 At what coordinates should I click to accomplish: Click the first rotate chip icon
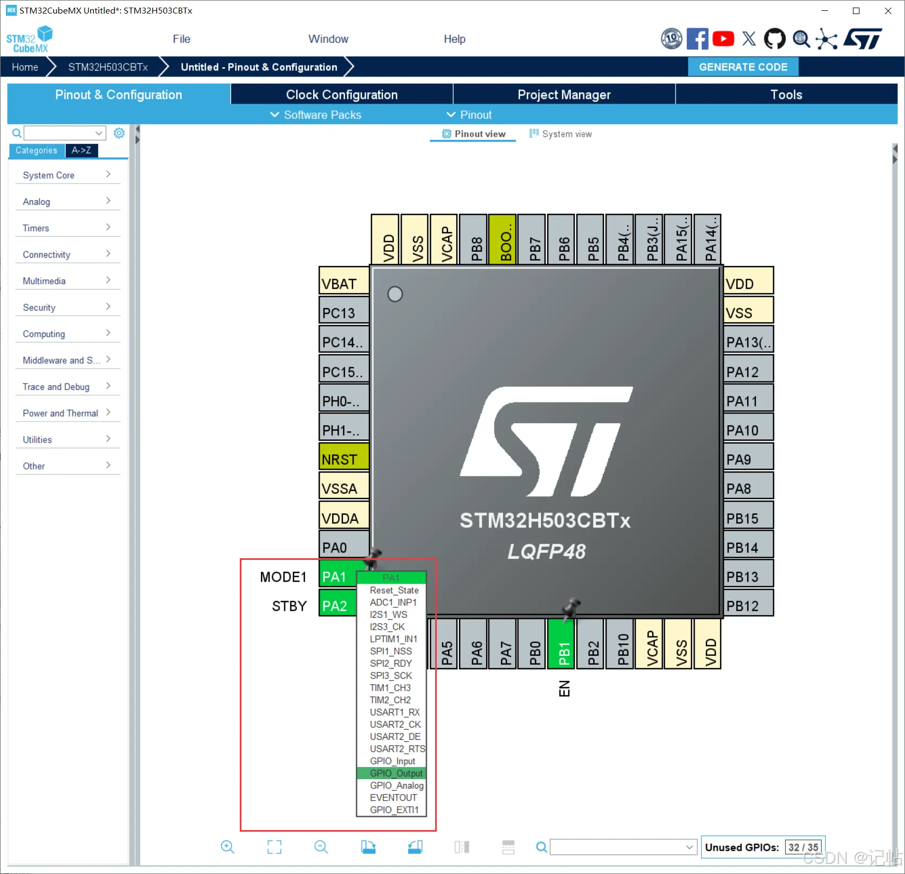368,847
